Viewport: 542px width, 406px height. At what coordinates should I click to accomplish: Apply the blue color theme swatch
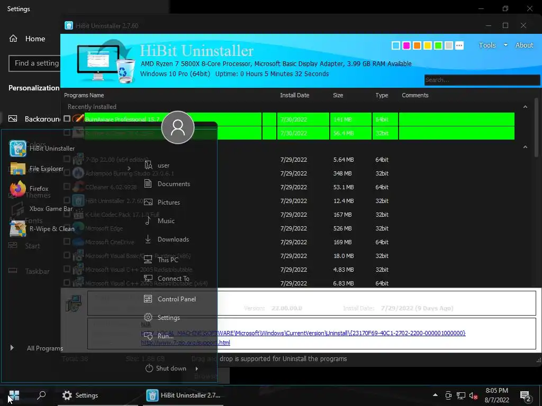396,45
